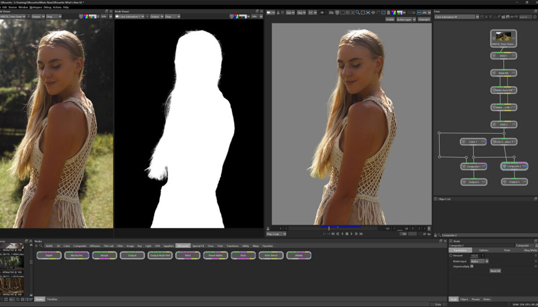Step one frame forward
The height and width of the screenshot is (307, 538).
click(x=356, y=234)
